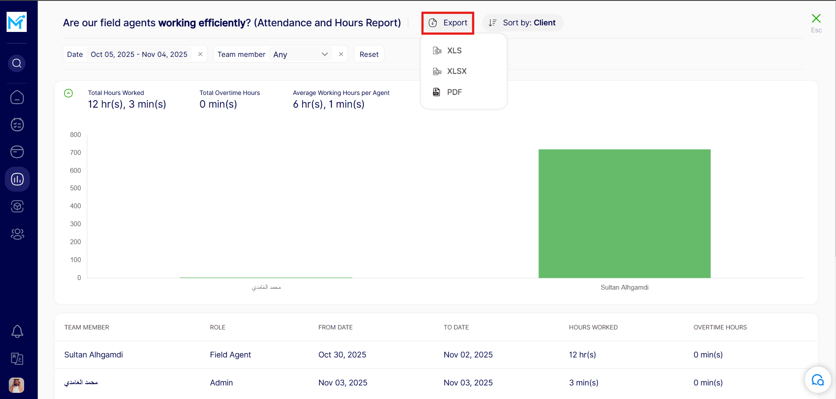Click the search icon in the sidebar

pos(17,63)
